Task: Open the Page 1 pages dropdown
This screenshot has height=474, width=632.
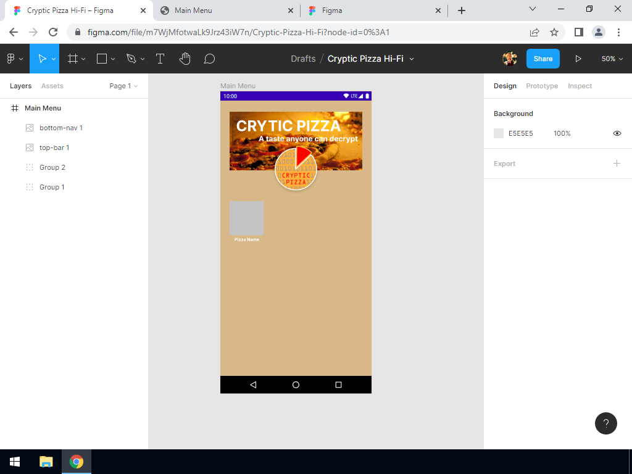Action: click(x=123, y=86)
